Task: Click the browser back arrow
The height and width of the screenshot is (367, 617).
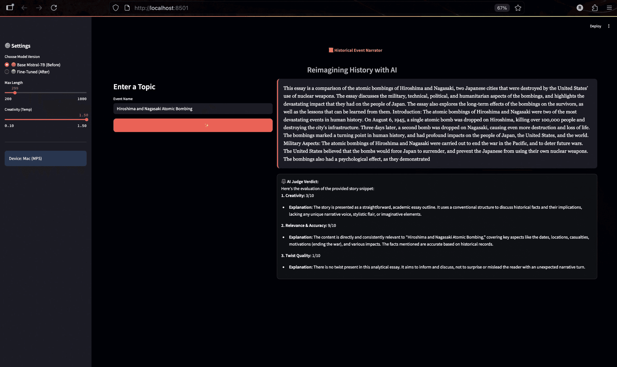Action: pos(24,8)
